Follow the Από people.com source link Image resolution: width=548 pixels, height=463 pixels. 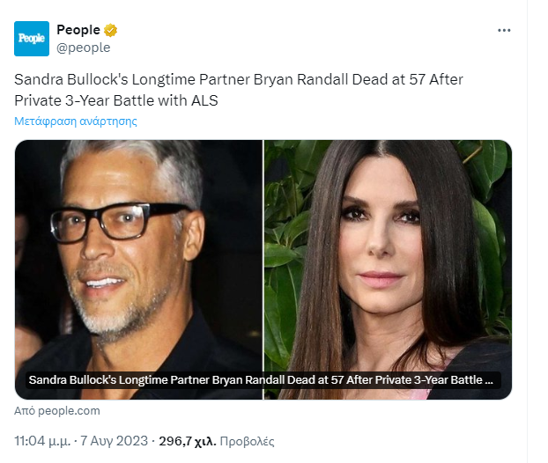[57, 411]
